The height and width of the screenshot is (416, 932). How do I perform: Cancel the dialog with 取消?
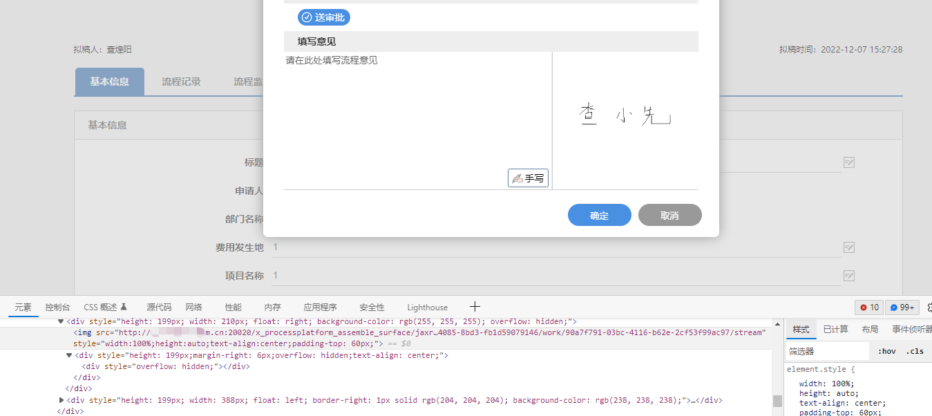click(669, 215)
